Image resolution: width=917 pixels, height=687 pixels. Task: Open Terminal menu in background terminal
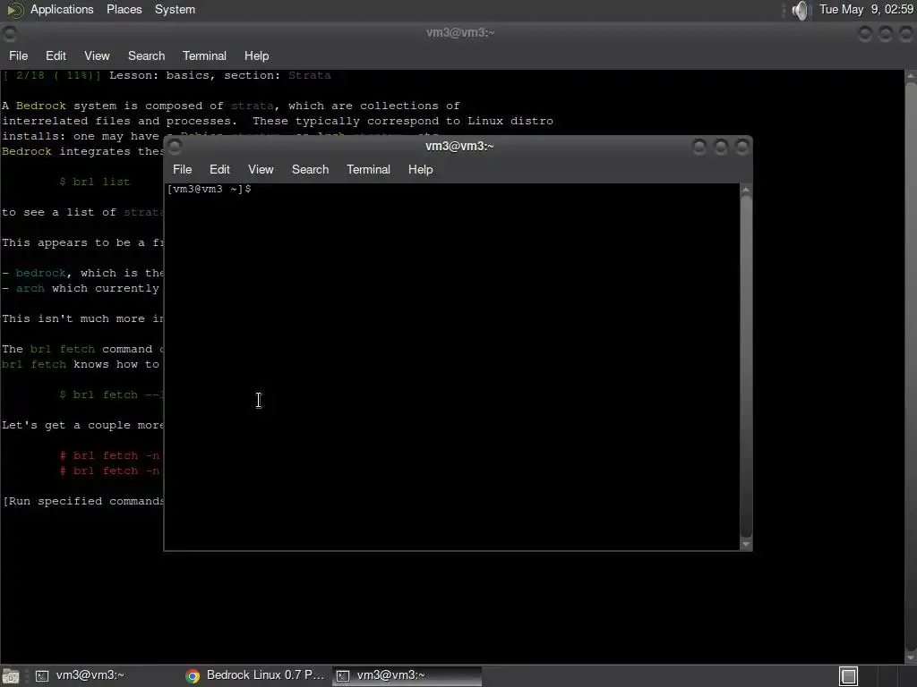[x=204, y=56]
